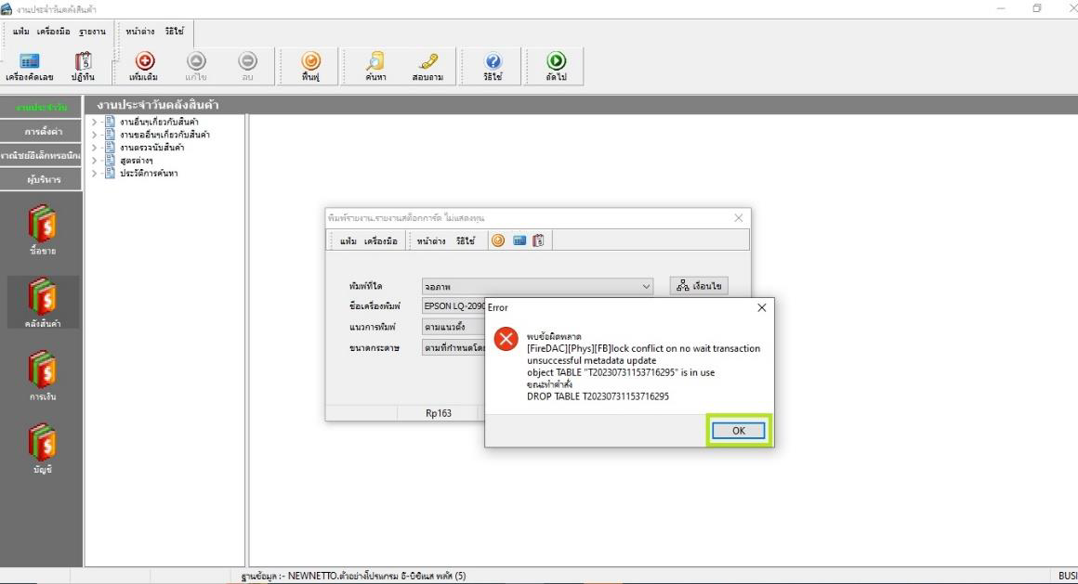Open the แฟ้ม menu in main window
The height and width of the screenshot is (584, 1078).
pyautogui.click(x=20, y=32)
